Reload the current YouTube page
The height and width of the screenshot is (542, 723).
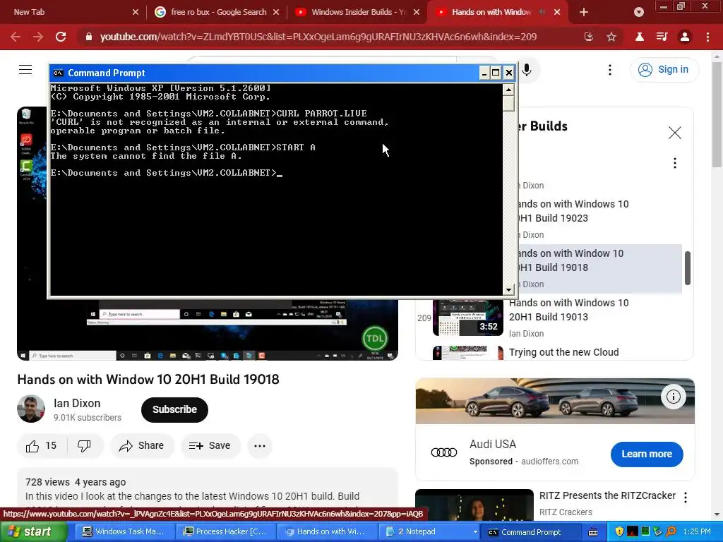[x=61, y=37]
